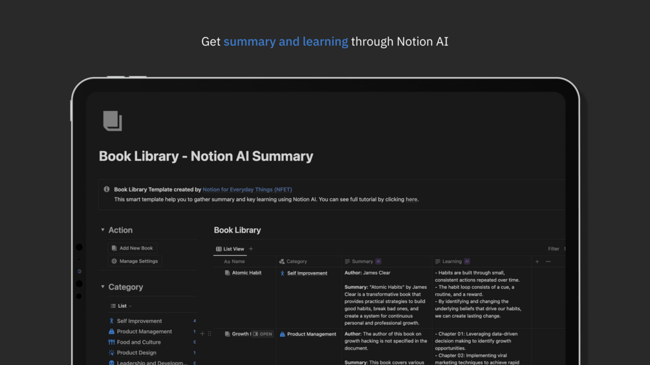Collapse the Action section toggle
The height and width of the screenshot is (365, 650).
pyautogui.click(x=103, y=230)
